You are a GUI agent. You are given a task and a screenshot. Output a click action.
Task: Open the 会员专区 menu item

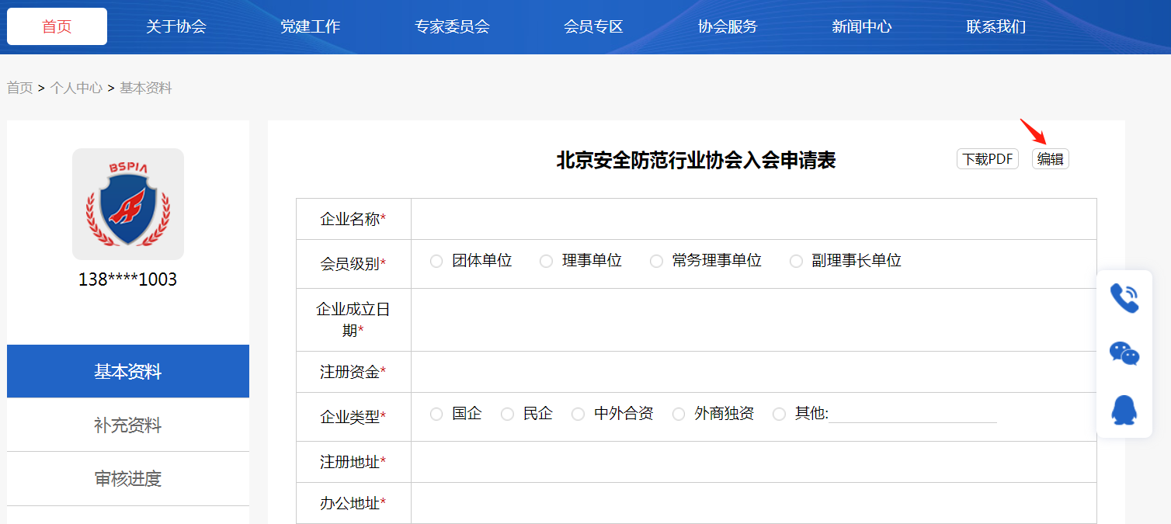tap(593, 26)
